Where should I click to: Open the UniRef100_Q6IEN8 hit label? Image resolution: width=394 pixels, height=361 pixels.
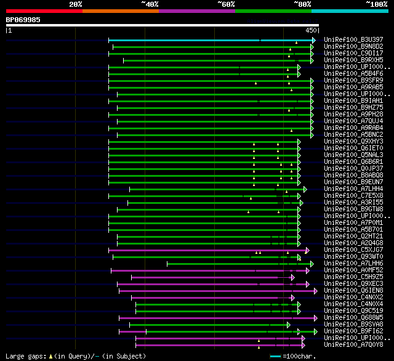(353, 291)
